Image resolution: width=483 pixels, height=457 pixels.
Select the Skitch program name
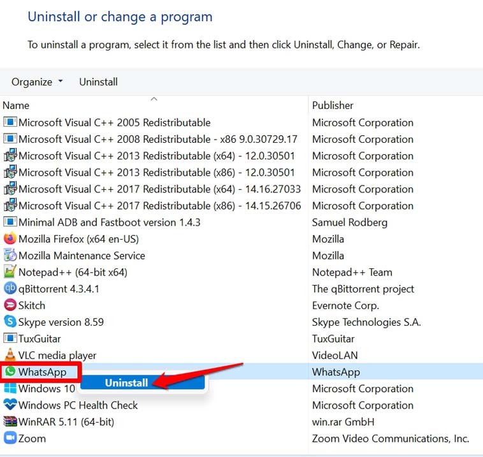[32, 306]
